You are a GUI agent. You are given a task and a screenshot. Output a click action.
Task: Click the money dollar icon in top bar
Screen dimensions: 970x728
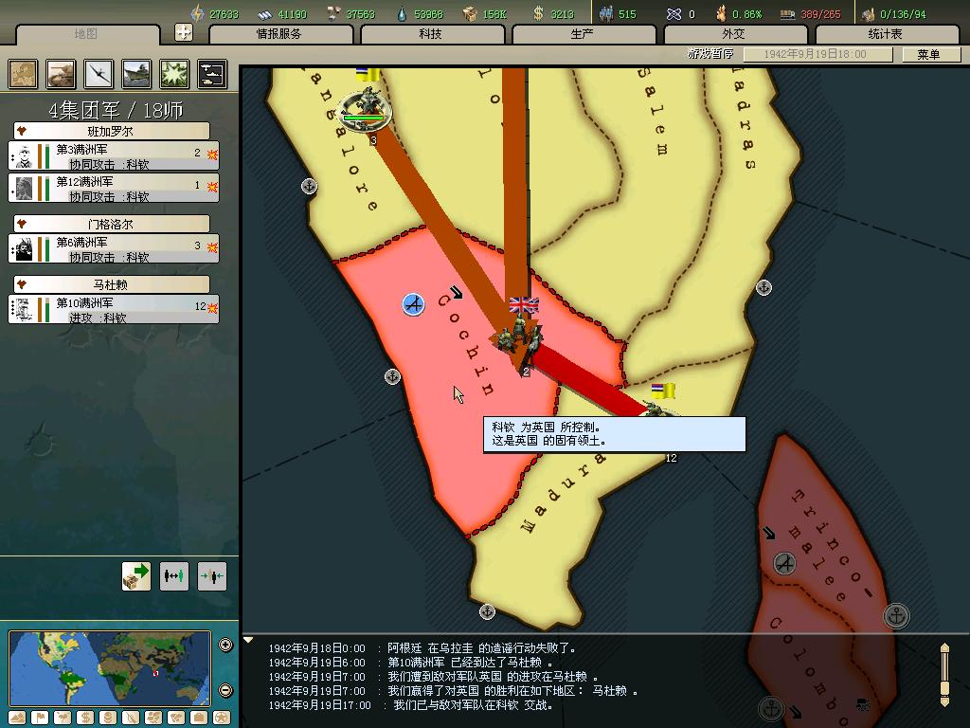coord(539,13)
